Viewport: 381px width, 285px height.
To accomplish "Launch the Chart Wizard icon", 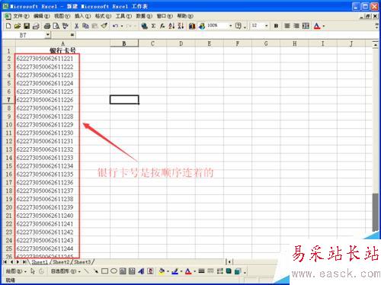I will (x=192, y=26).
